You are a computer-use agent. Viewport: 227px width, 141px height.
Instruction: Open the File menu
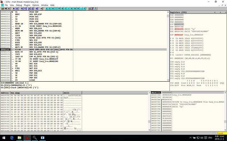point(6,5)
